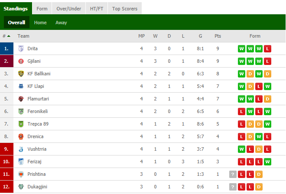This screenshot has width=286, height=194.
Task: Switch to the Form tab
Action: click(x=42, y=8)
